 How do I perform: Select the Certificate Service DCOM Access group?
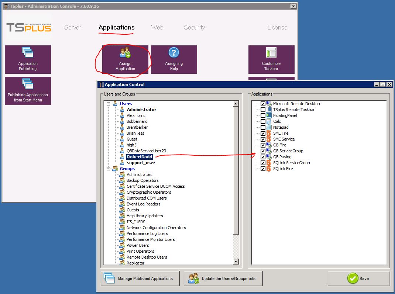tap(155, 186)
